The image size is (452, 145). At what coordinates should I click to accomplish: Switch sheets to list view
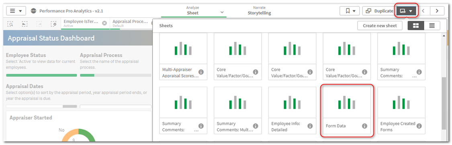(432, 26)
